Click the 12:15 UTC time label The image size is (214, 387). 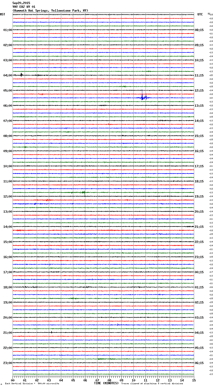coord(199,91)
